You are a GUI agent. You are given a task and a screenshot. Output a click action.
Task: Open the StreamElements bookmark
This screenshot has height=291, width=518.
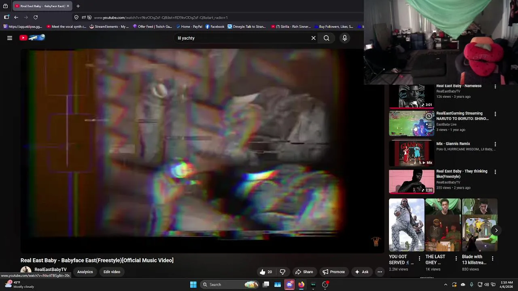tap(109, 27)
